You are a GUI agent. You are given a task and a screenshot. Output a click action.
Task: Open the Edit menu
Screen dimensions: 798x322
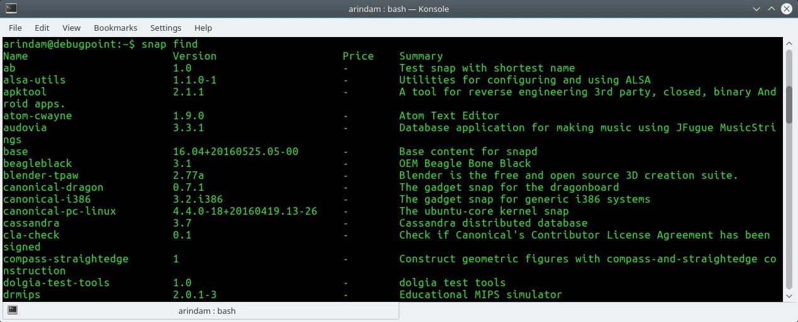point(42,28)
